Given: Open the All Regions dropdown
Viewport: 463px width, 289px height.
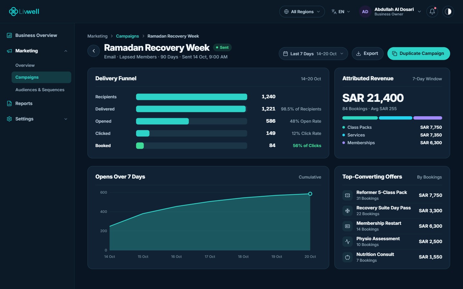Looking at the screenshot, I should (x=302, y=12).
